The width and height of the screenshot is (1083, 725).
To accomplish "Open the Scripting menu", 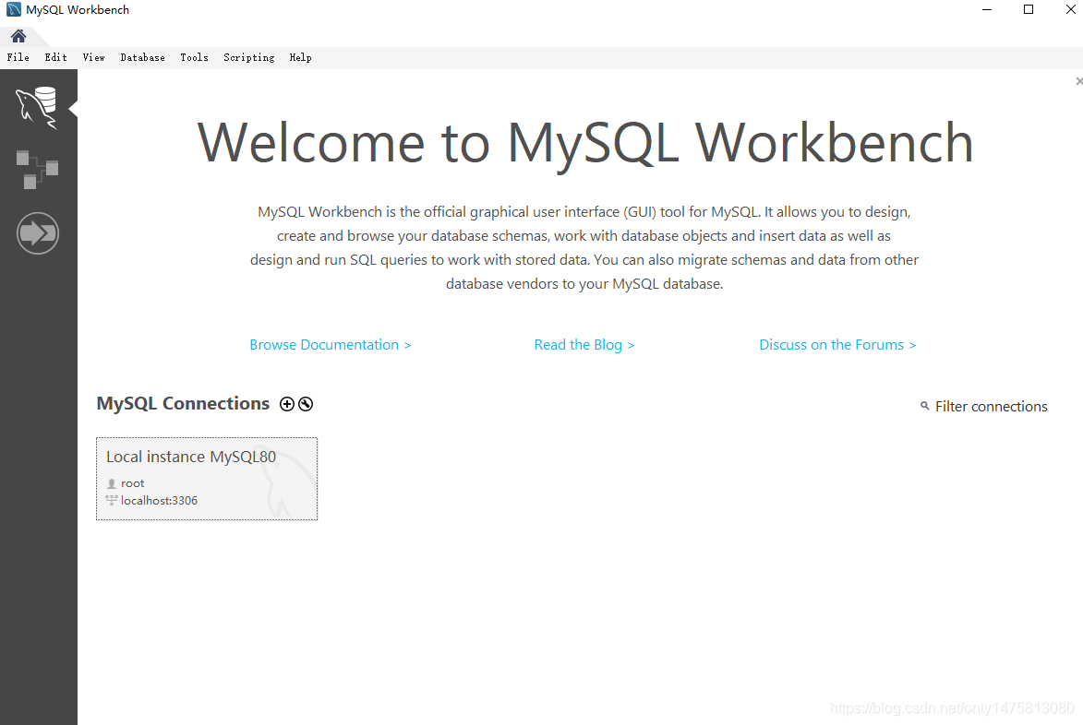I will (248, 57).
